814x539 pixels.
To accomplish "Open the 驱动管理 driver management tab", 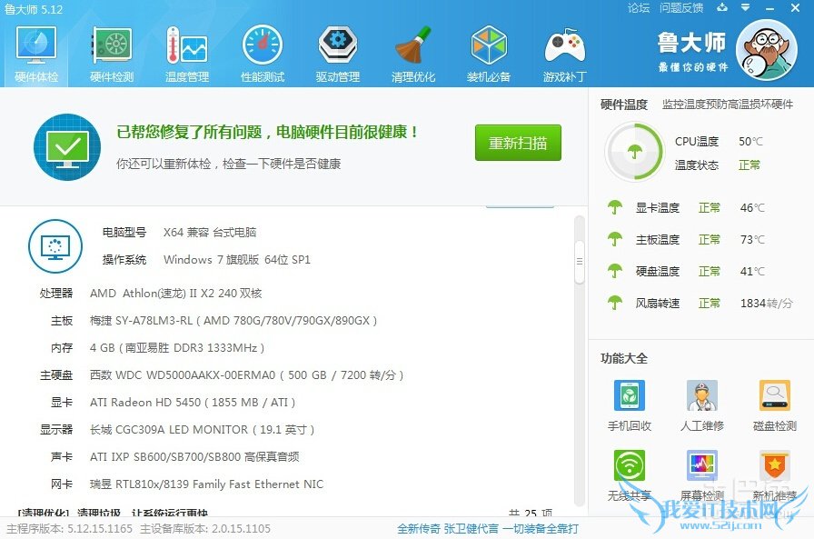I will coord(337,55).
